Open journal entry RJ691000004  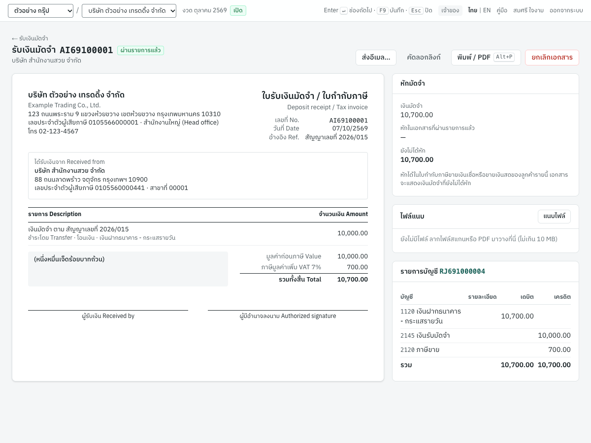462,271
